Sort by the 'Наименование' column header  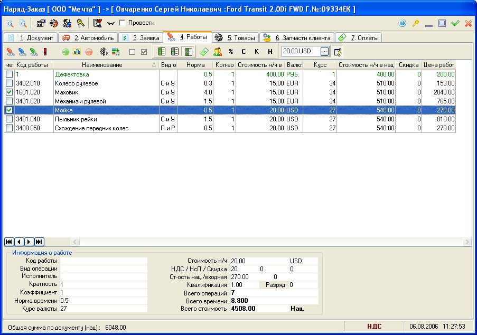point(102,65)
